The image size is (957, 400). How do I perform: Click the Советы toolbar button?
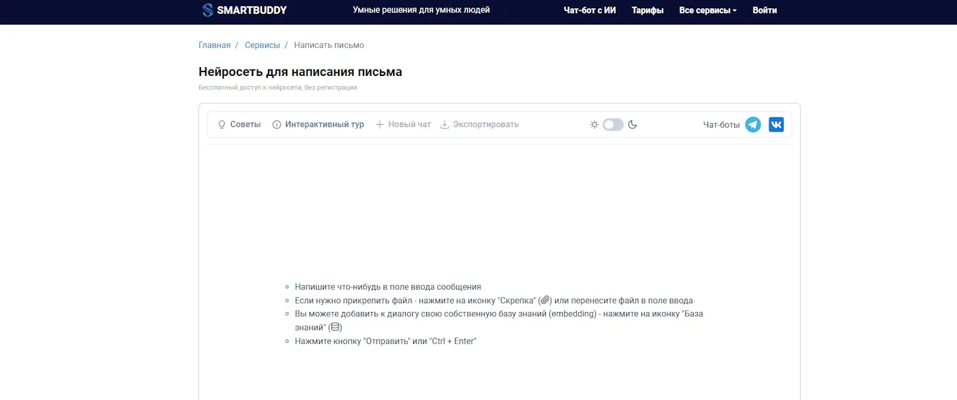pyautogui.click(x=245, y=124)
